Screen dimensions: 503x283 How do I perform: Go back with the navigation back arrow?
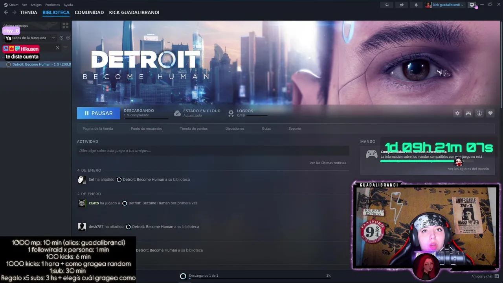6,13
